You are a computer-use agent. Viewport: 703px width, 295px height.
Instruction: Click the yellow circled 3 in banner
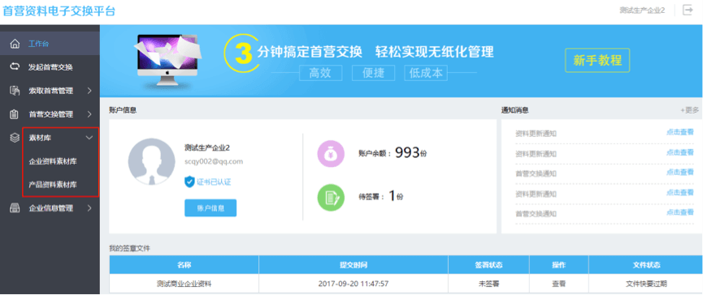click(x=242, y=54)
